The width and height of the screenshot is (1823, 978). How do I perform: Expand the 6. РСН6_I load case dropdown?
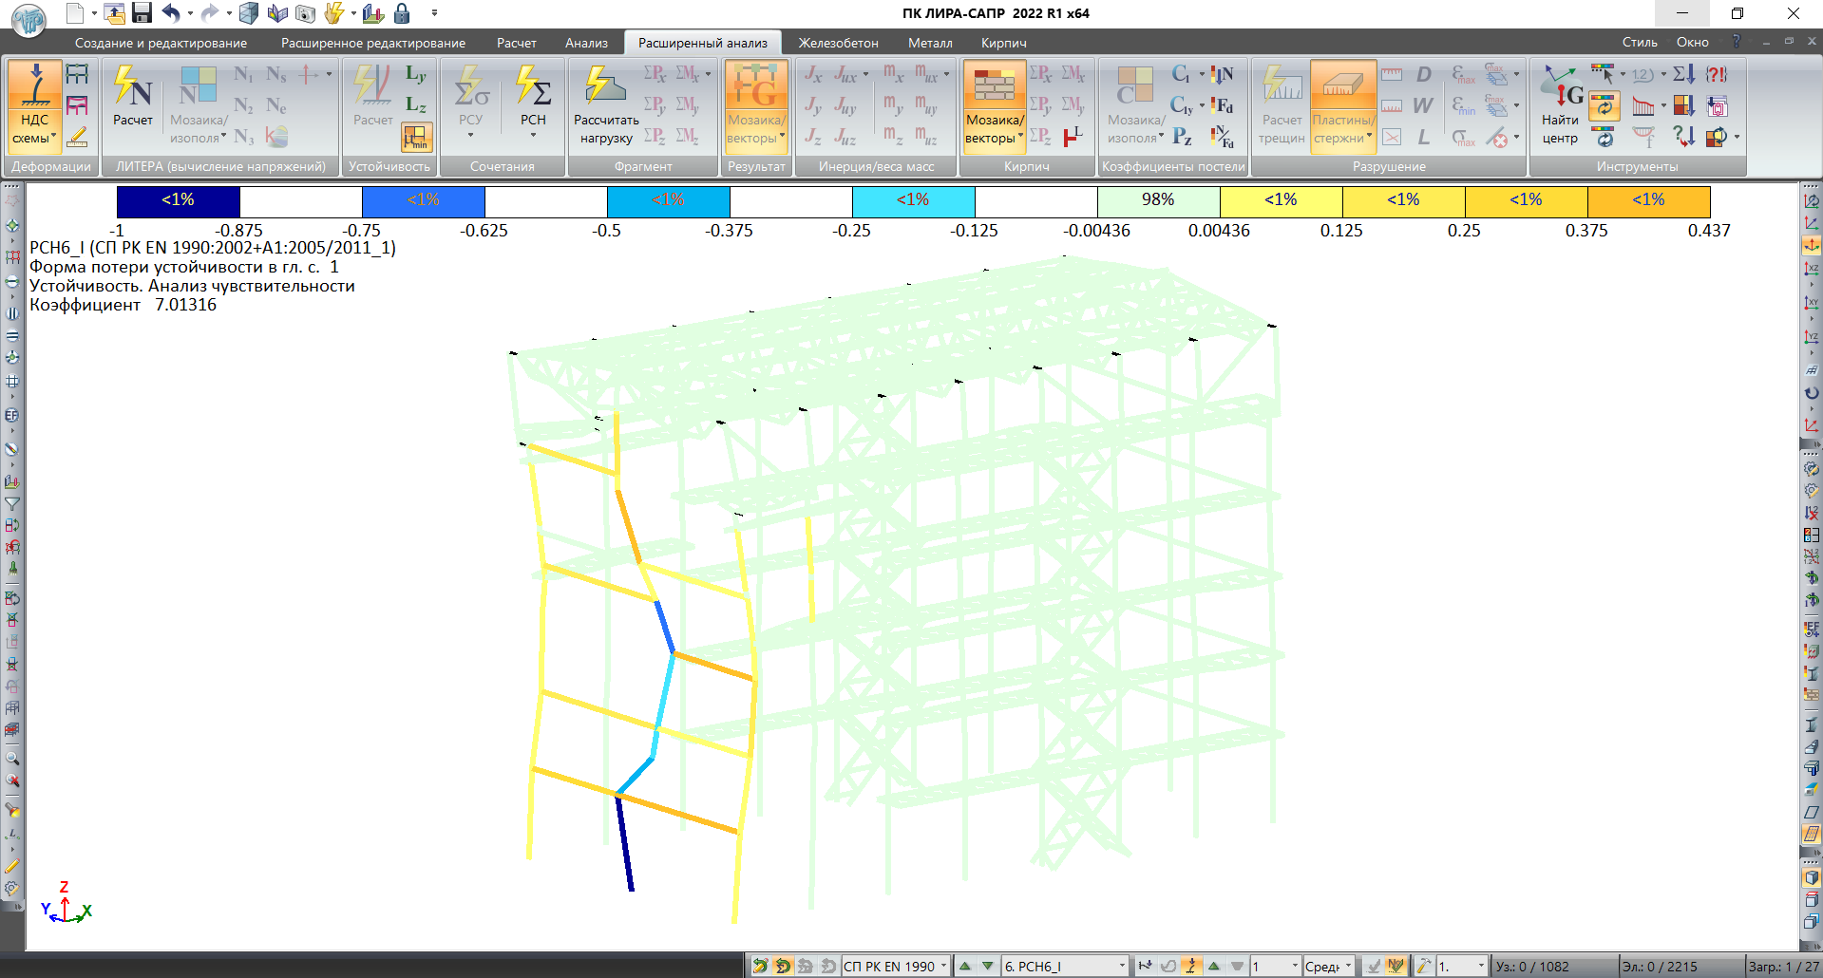(1121, 966)
